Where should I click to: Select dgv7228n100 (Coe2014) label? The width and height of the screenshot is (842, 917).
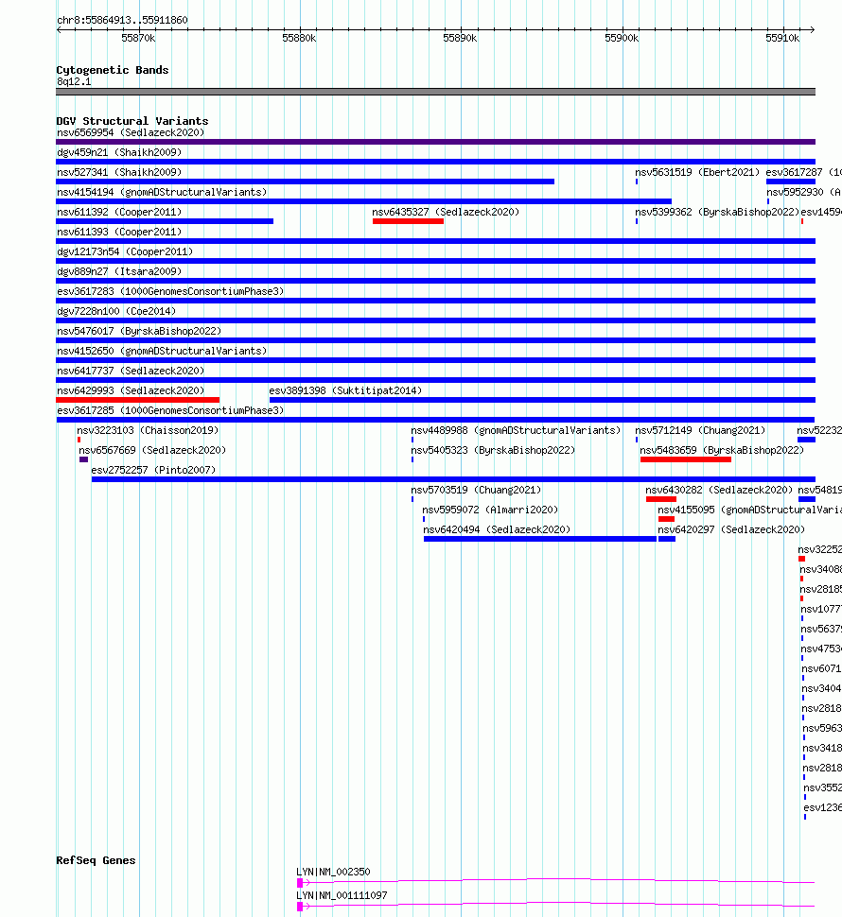tap(116, 312)
